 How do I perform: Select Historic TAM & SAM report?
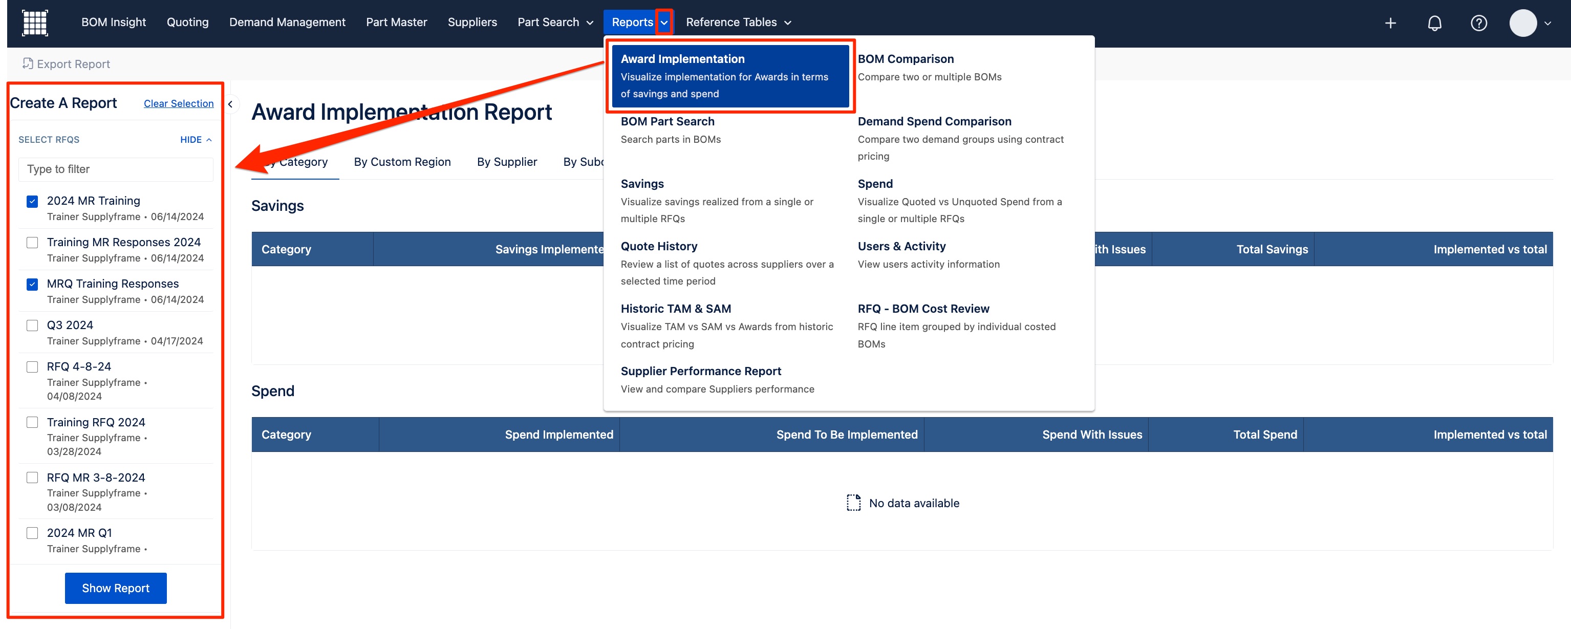click(726, 326)
